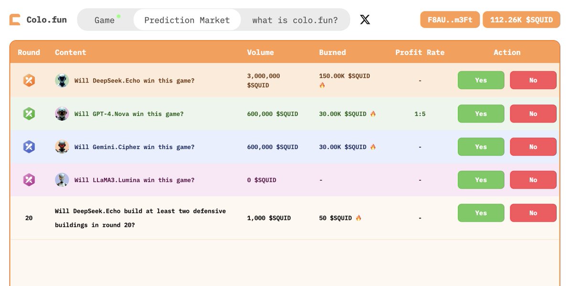Screen dimensions: 573x286
Task: Click Gemini.Cipher's 600,000 $SQUID volume
Action: pyautogui.click(x=273, y=147)
